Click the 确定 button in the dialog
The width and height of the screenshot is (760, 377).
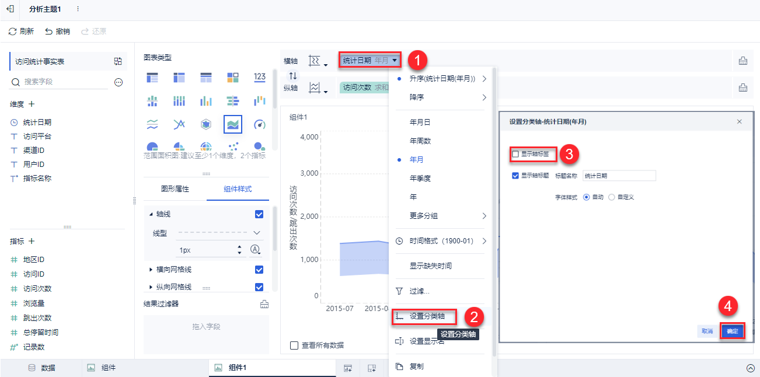coord(733,331)
